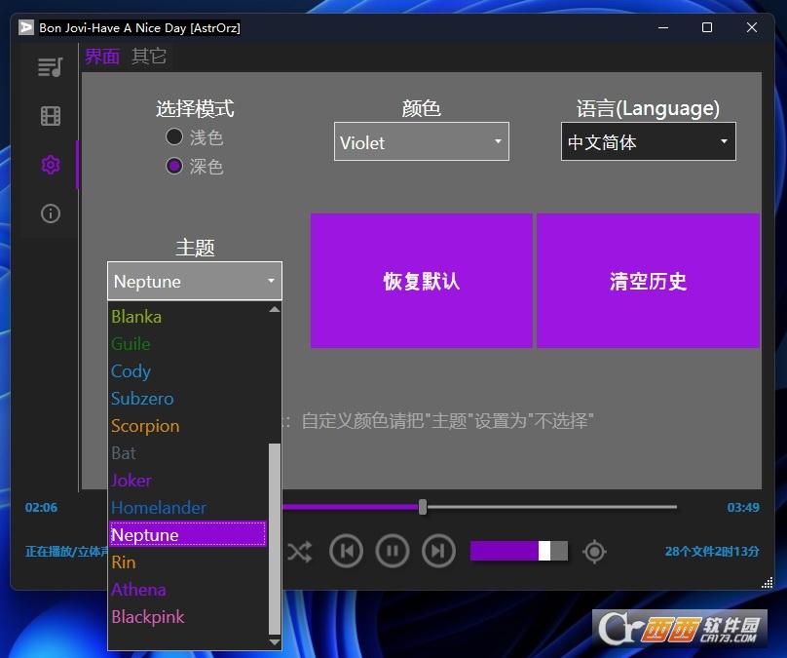Viewport: 787px width, 658px height.
Task: Pause the current song
Action: tap(393, 551)
